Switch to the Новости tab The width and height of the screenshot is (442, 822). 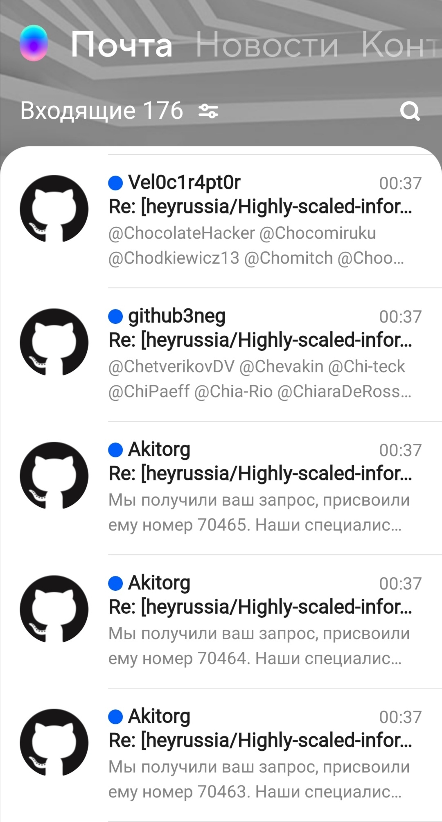pyautogui.click(x=267, y=45)
